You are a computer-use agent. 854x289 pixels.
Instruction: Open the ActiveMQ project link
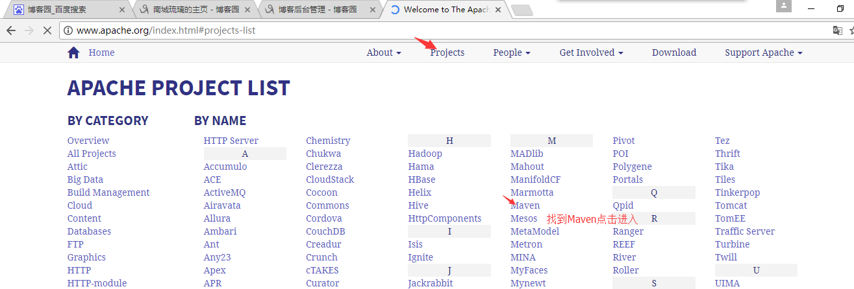click(x=225, y=192)
